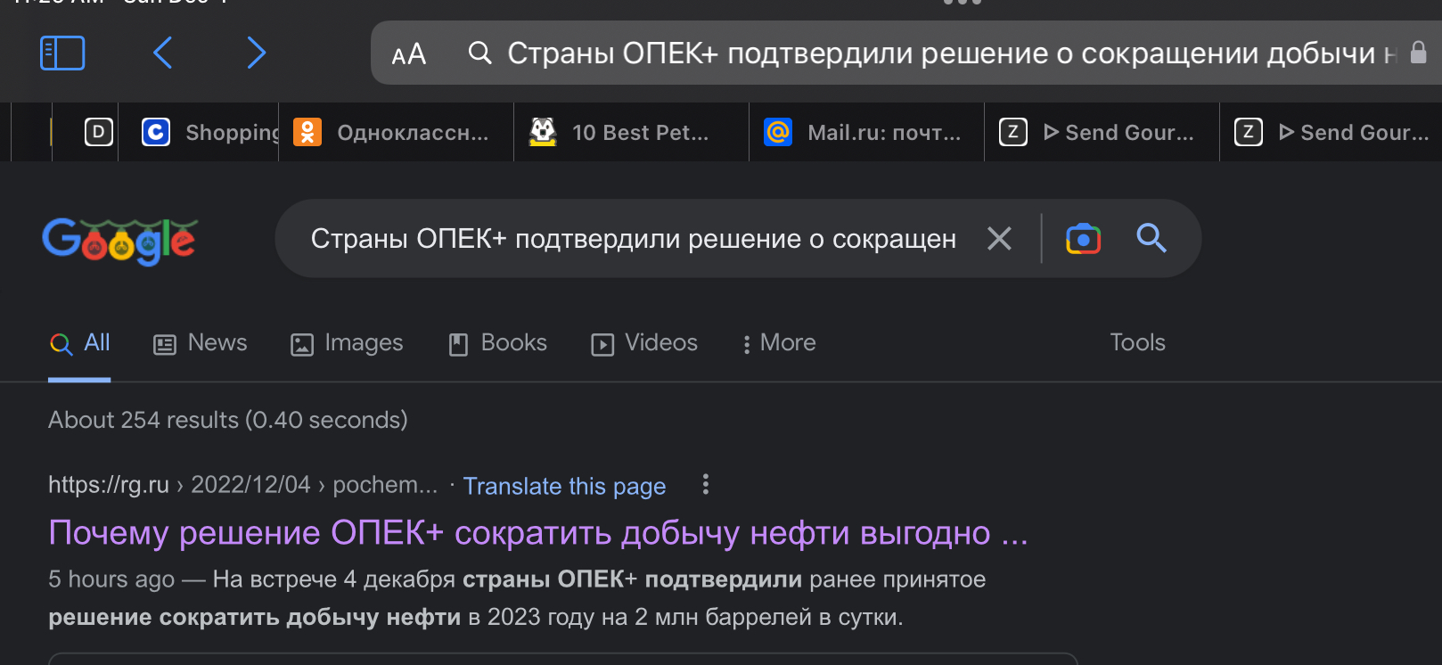
Task: Open the AA reader and text-size menu
Action: [x=409, y=55]
